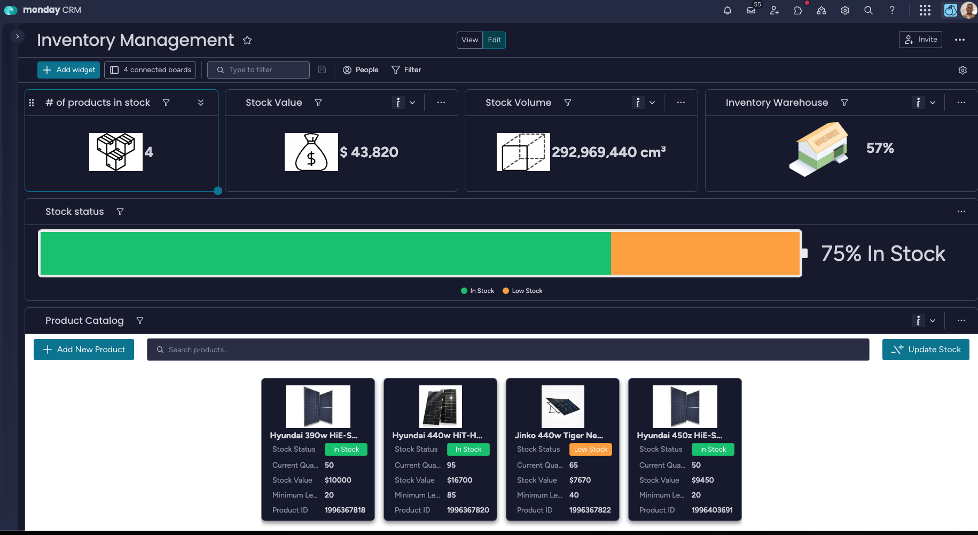Click Update Stock button
This screenshot has width=978, height=535.
click(926, 350)
